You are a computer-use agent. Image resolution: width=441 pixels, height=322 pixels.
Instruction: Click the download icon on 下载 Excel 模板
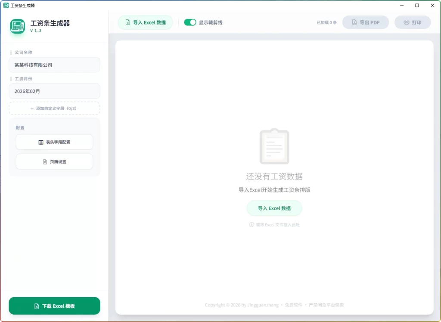tap(36, 306)
